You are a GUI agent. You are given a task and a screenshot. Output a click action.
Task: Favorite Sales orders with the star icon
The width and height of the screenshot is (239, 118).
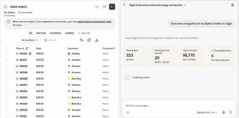coord(97,7)
